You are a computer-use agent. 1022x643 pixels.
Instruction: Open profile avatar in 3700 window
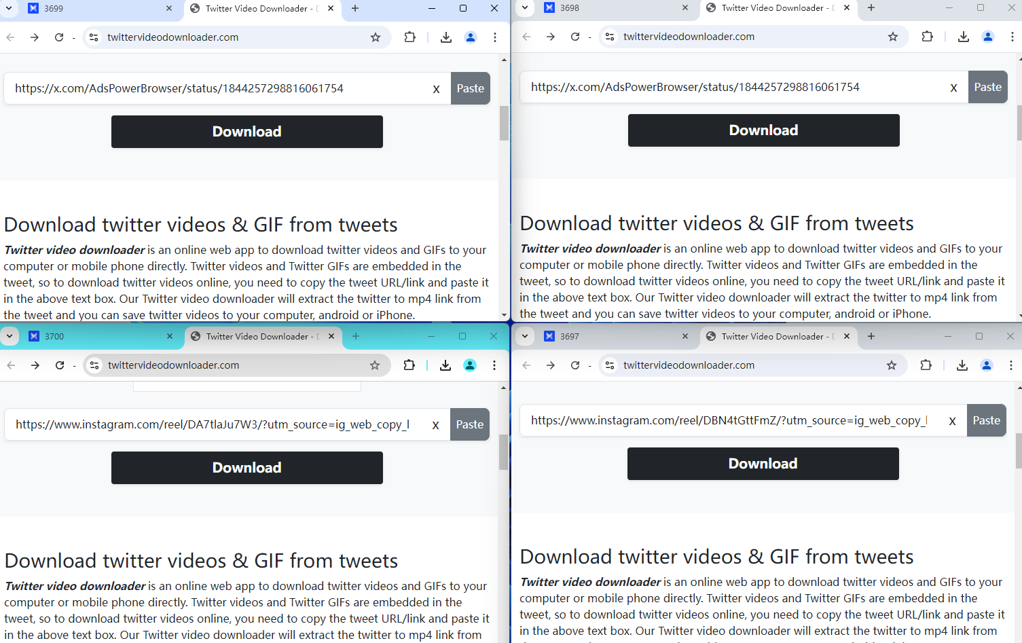coord(470,365)
